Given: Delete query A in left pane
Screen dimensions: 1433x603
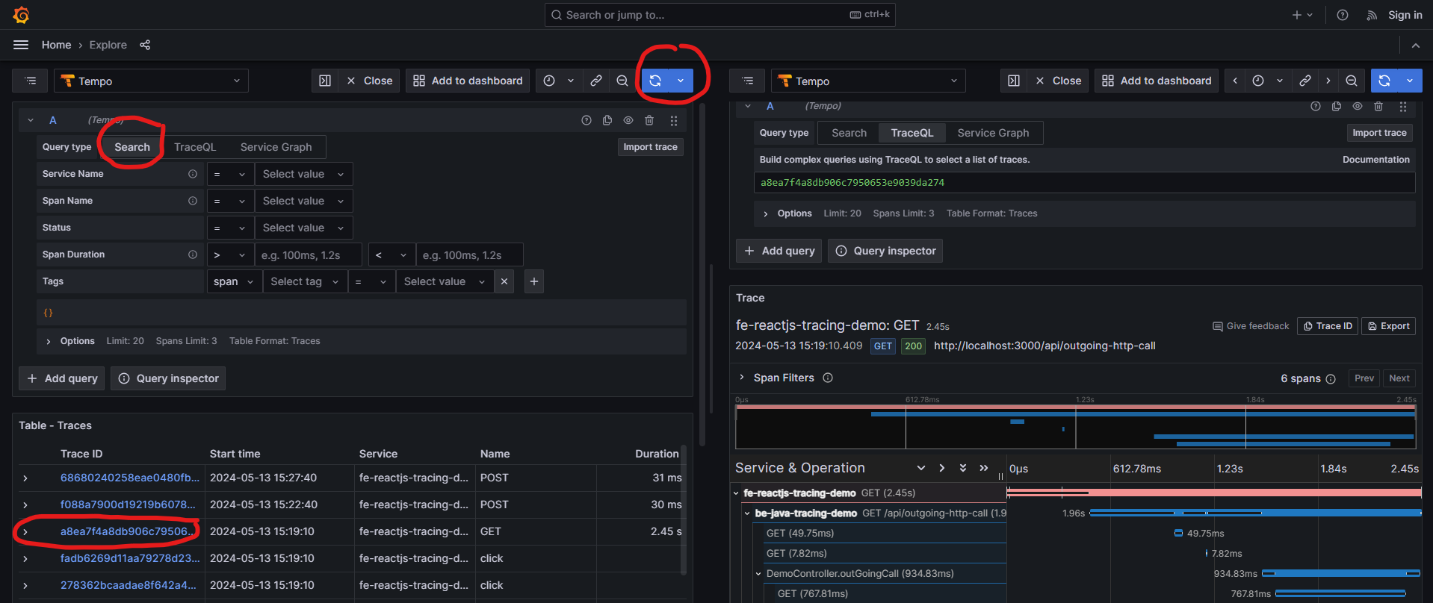Looking at the screenshot, I should coord(649,120).
